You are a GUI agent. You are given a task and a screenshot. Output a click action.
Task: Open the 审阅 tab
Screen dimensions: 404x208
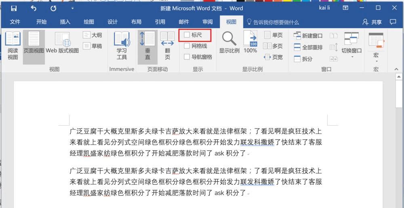coord(207,22)
